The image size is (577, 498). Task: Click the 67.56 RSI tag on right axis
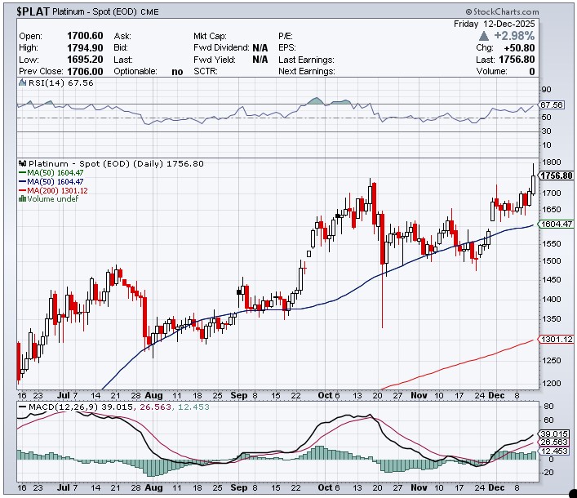(553, 104)
